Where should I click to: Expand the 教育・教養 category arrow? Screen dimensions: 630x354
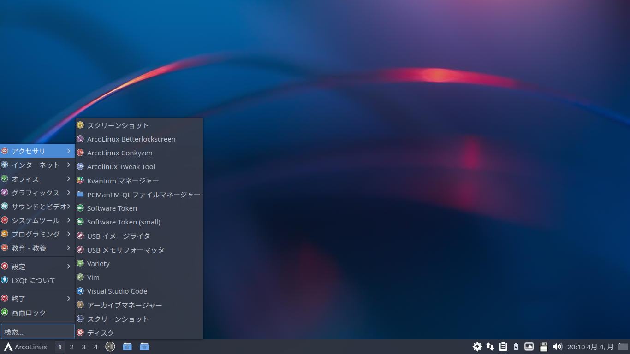[69, 248]
